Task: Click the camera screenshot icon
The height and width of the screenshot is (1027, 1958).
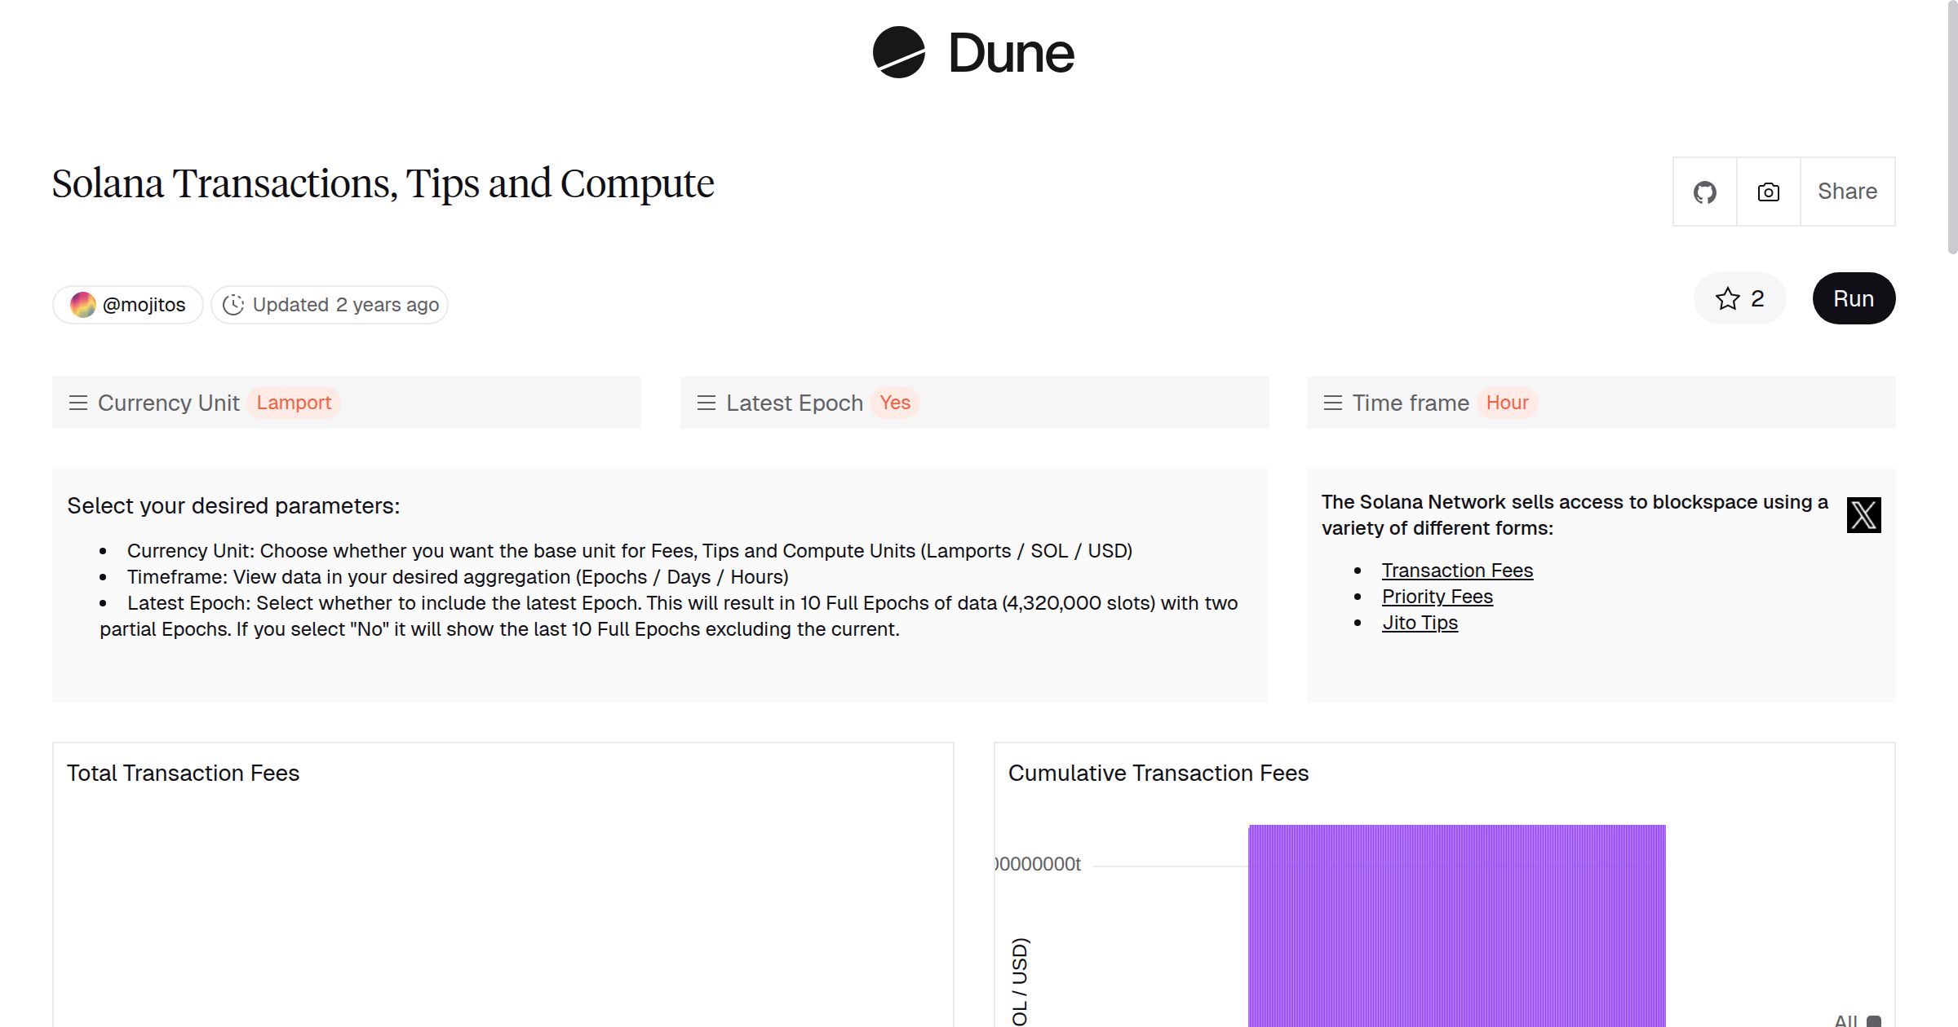Action: point(1768,191)
